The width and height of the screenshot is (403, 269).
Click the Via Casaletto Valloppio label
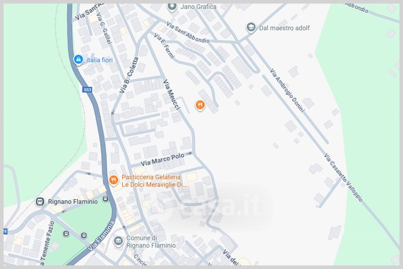(x=343, y=177)
